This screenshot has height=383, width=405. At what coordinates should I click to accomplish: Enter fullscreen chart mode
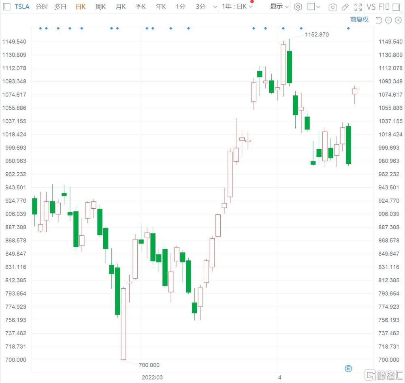358,7
